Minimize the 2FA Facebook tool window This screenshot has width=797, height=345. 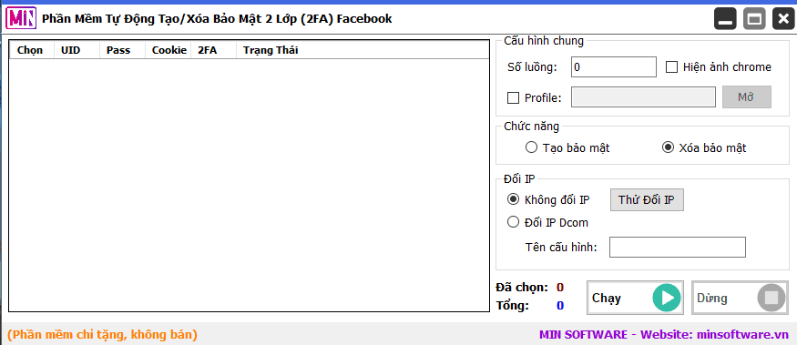pos(725,19)
